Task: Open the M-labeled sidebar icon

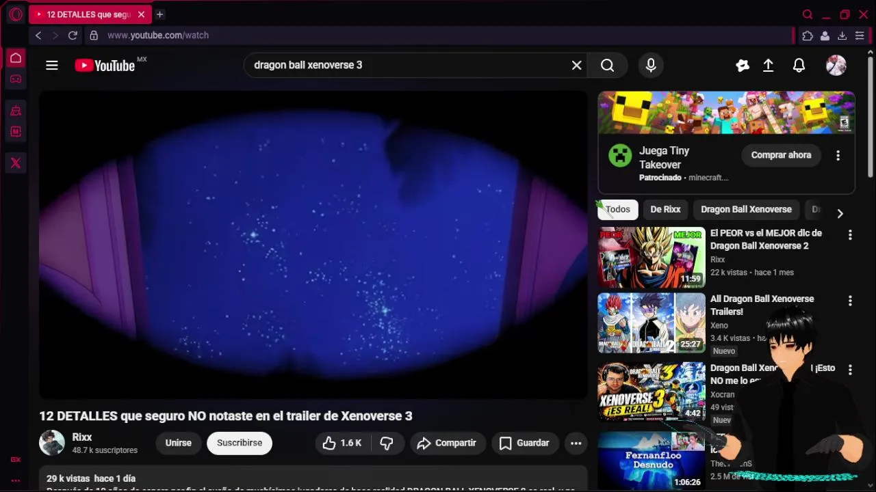Action: 16,132
